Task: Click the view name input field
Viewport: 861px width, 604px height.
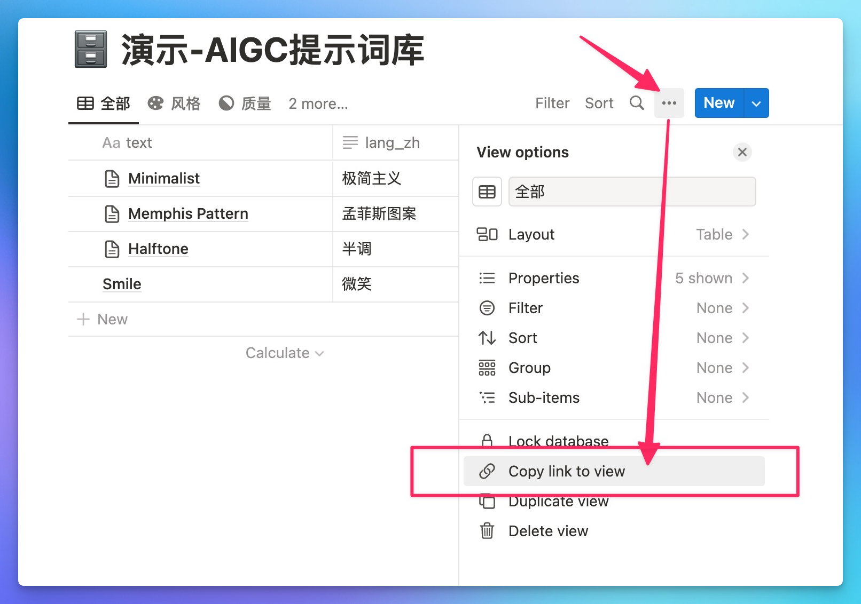Action: 632,192
